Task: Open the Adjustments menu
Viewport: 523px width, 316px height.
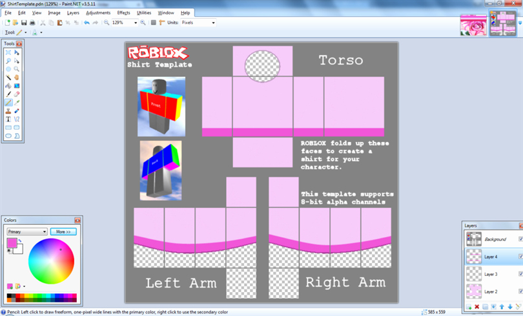Action: click(98, 13)
